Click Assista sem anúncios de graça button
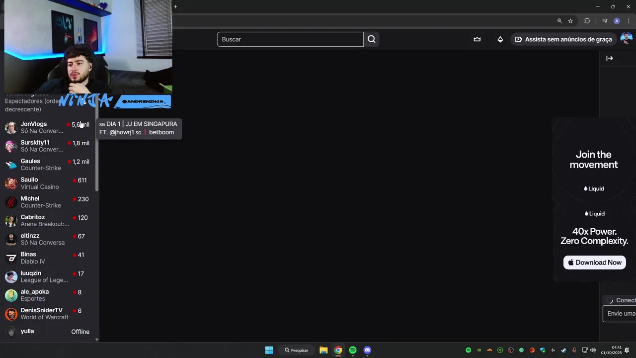The width and height of the screenshot is (636, 358). tap(563, 39)
